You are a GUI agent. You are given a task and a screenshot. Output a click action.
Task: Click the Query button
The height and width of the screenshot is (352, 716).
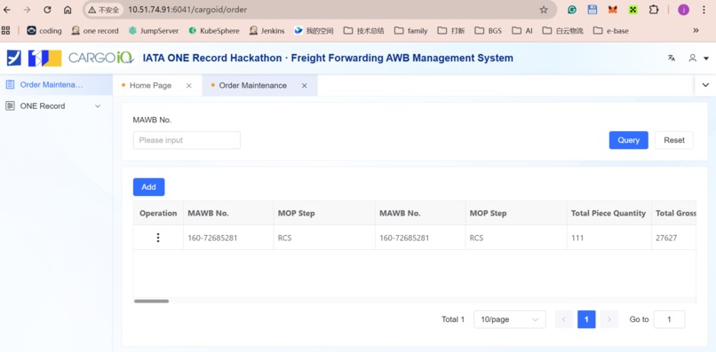(628, 140)
